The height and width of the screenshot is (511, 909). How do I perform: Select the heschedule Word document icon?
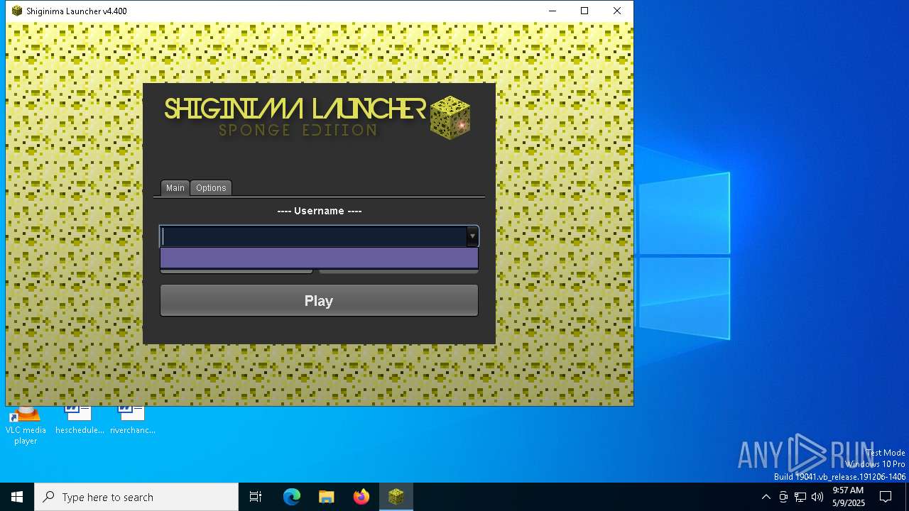(x=80, y=420)
